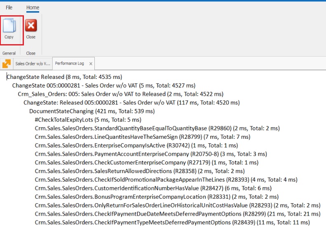Click the orange arrows icon beside the tabs

tap(7, 64)
